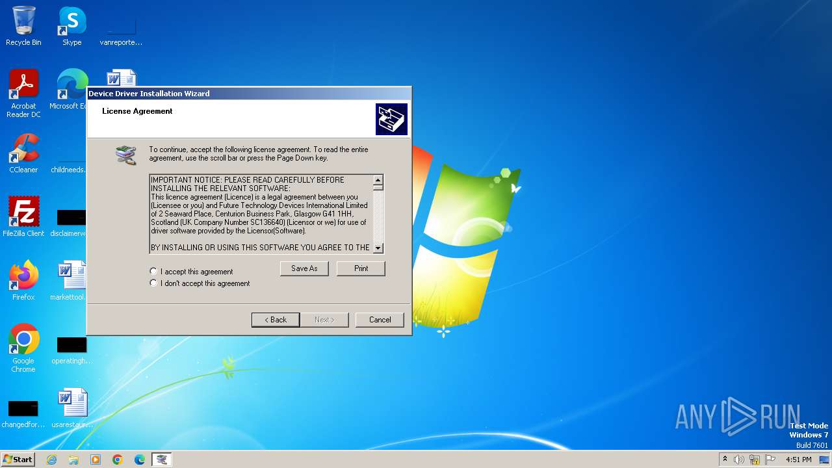Image resolution: width=832 pixels, height=468 pixels.
Task: Click the license text scroll up arrow
Action: [x=378, y=179]
